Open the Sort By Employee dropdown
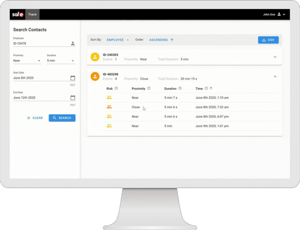300x230 pixels. pos(118,40)
